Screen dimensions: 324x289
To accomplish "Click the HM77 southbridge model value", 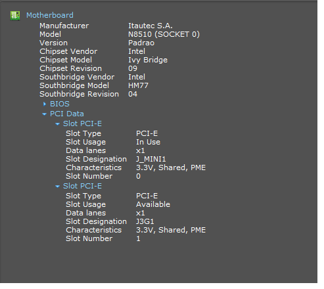I will click(x=138, y=85).
